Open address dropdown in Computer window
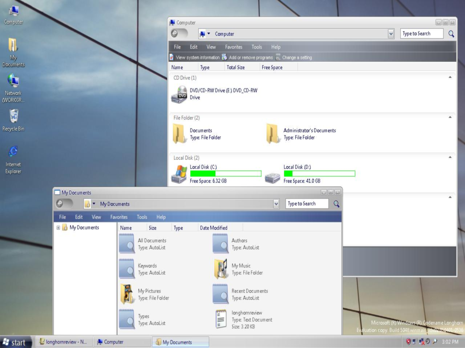Image resolution: width=465 pixels, height=348 pixels. (391, 34)
